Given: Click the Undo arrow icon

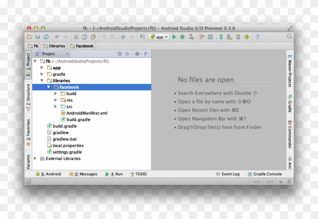Looking at the screenshot, I should (57, 37).
